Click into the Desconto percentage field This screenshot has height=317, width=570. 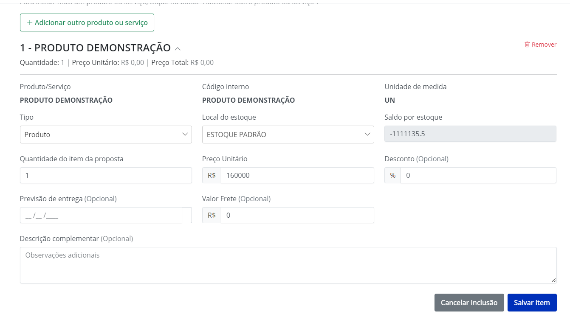point(478,175)
